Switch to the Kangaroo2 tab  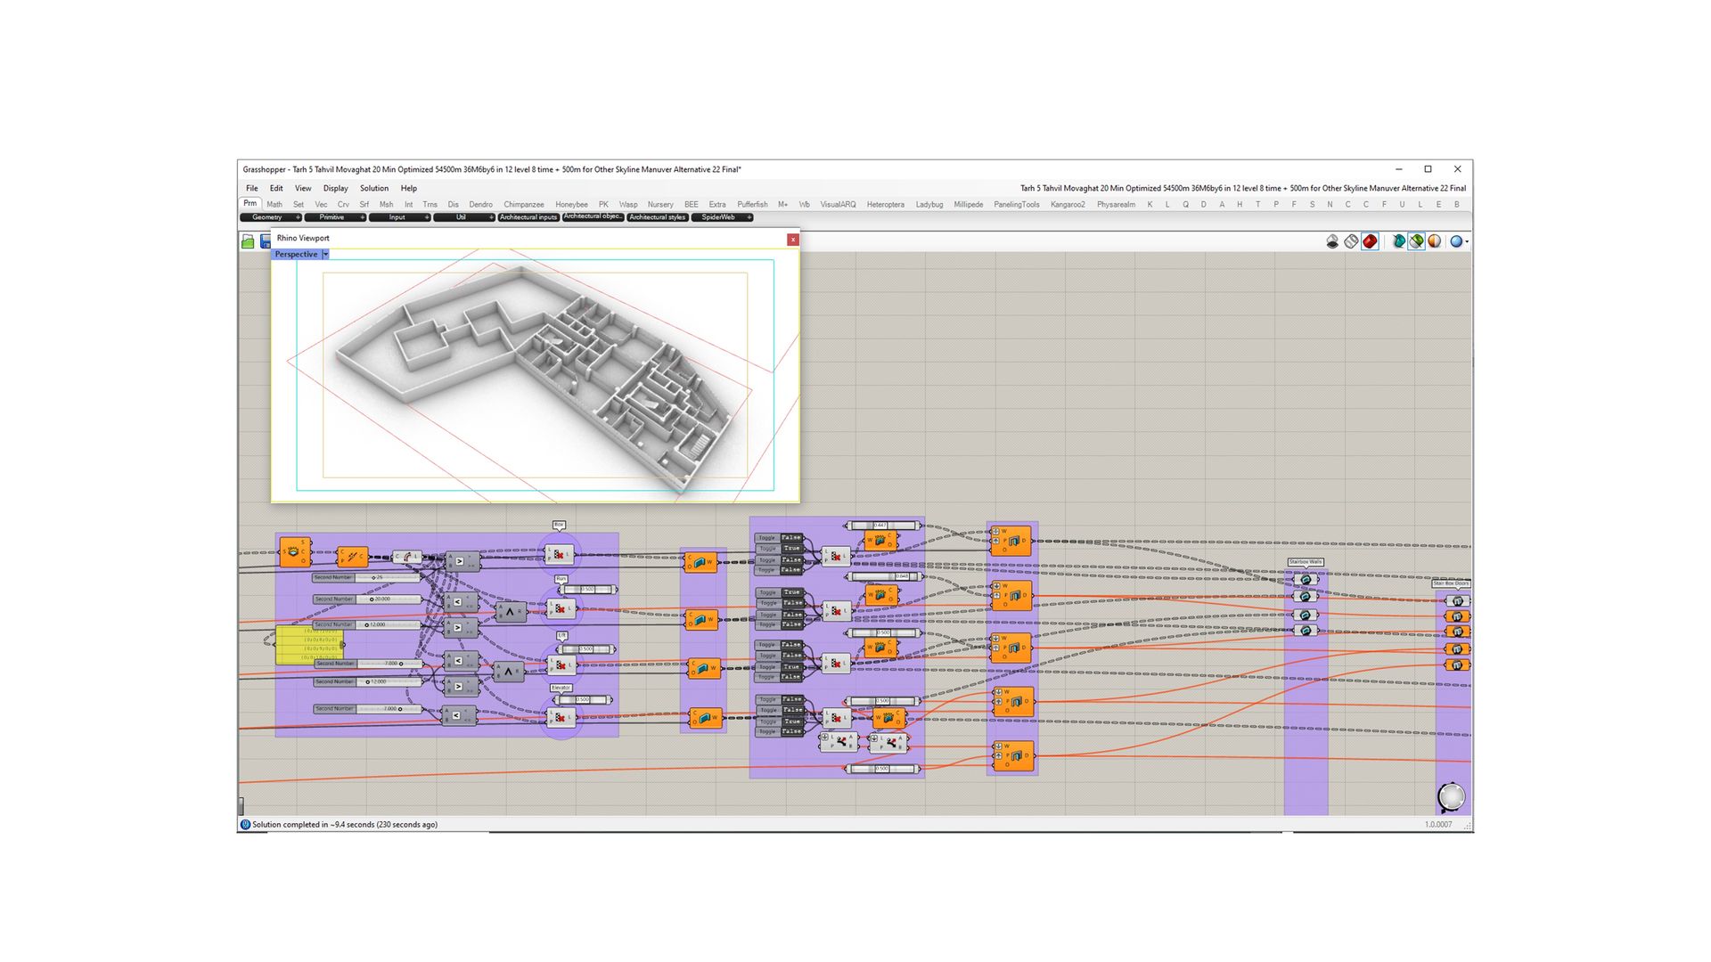pos(1067,205)
